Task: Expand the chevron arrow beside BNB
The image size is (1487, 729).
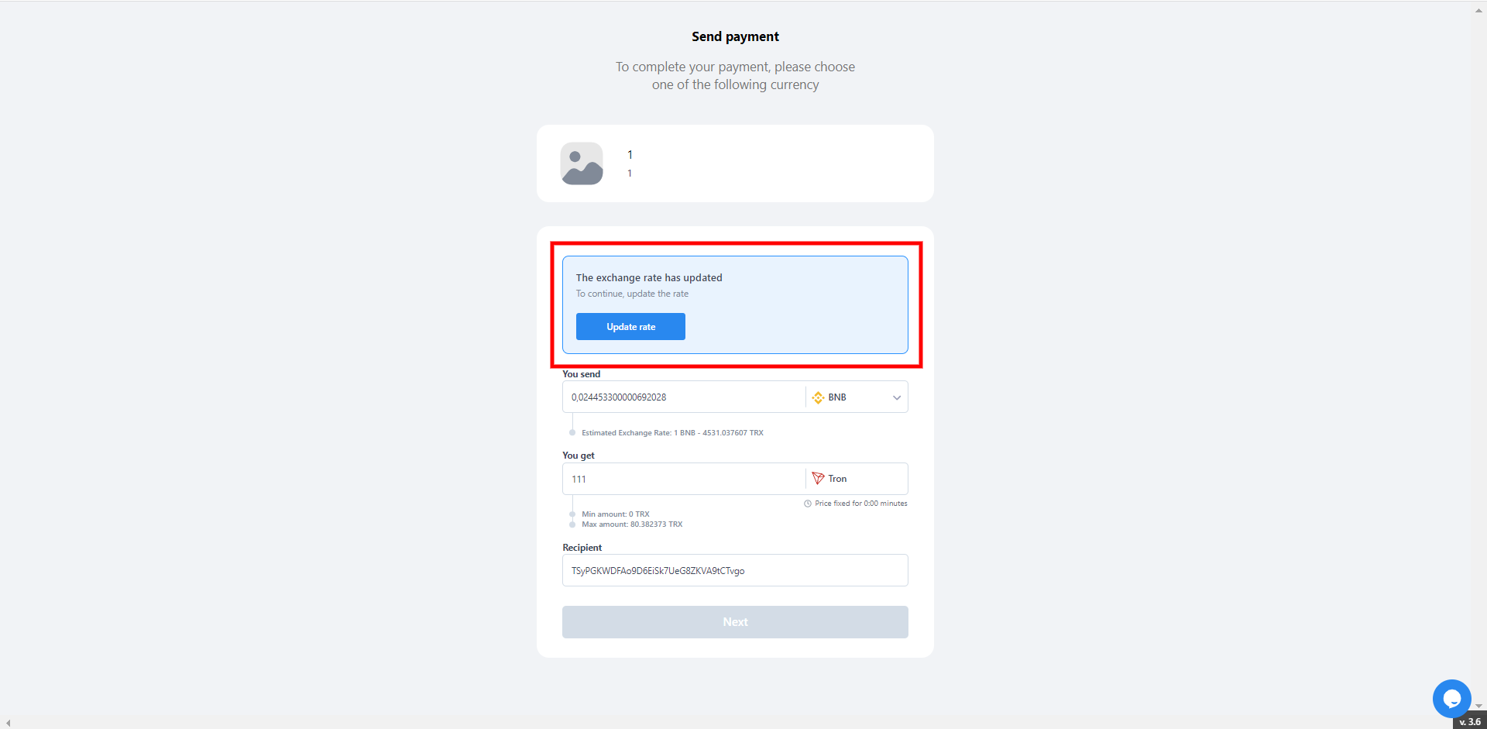Action: click(896, 397)
